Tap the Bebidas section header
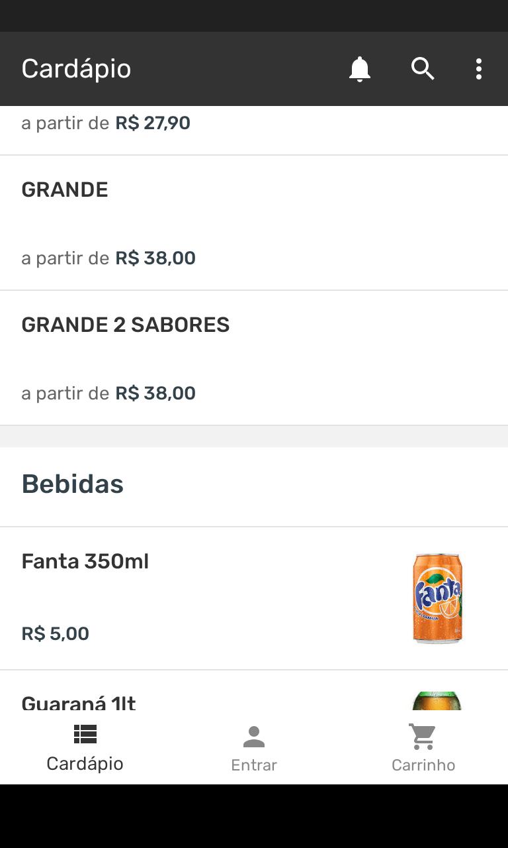This screenshot has height=848, width=508. (x=73, y=484)
